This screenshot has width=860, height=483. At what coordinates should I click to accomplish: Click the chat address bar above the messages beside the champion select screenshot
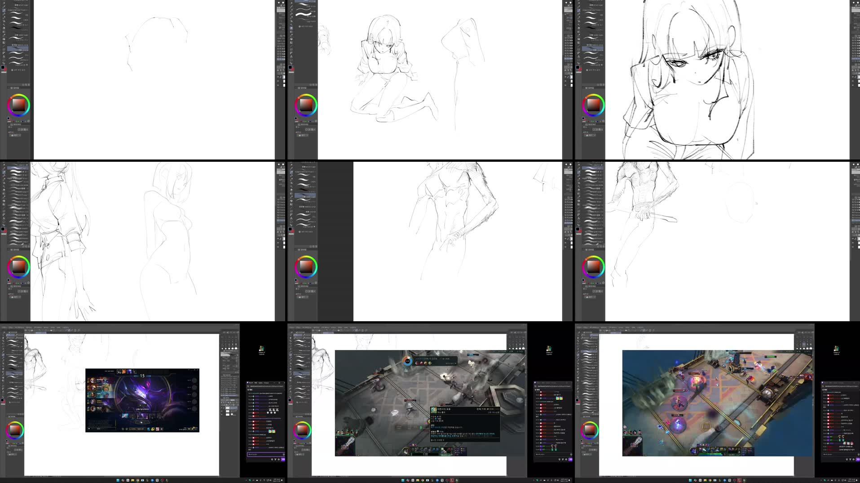(266, 386)
